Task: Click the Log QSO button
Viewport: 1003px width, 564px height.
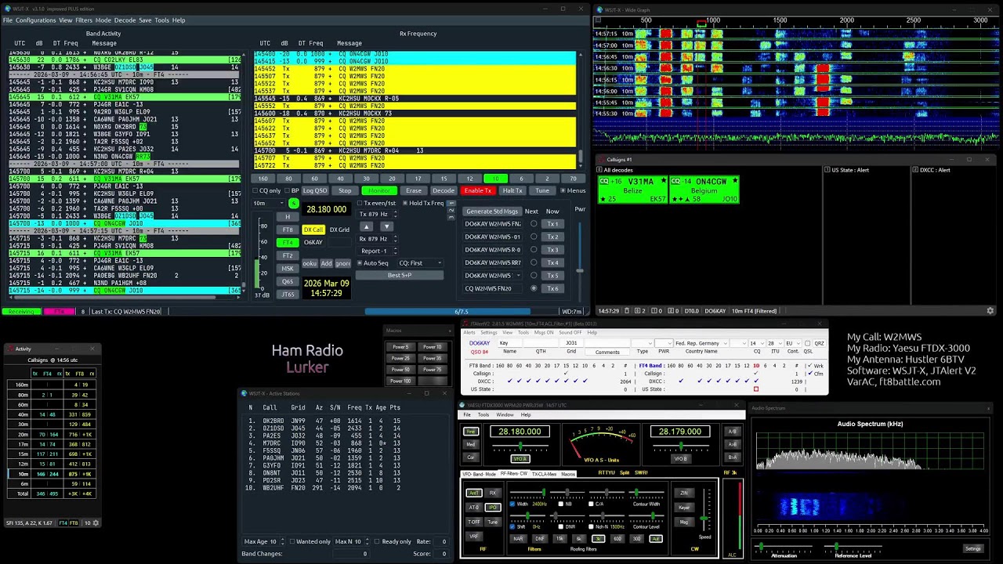Action: (x=315, y=190)
